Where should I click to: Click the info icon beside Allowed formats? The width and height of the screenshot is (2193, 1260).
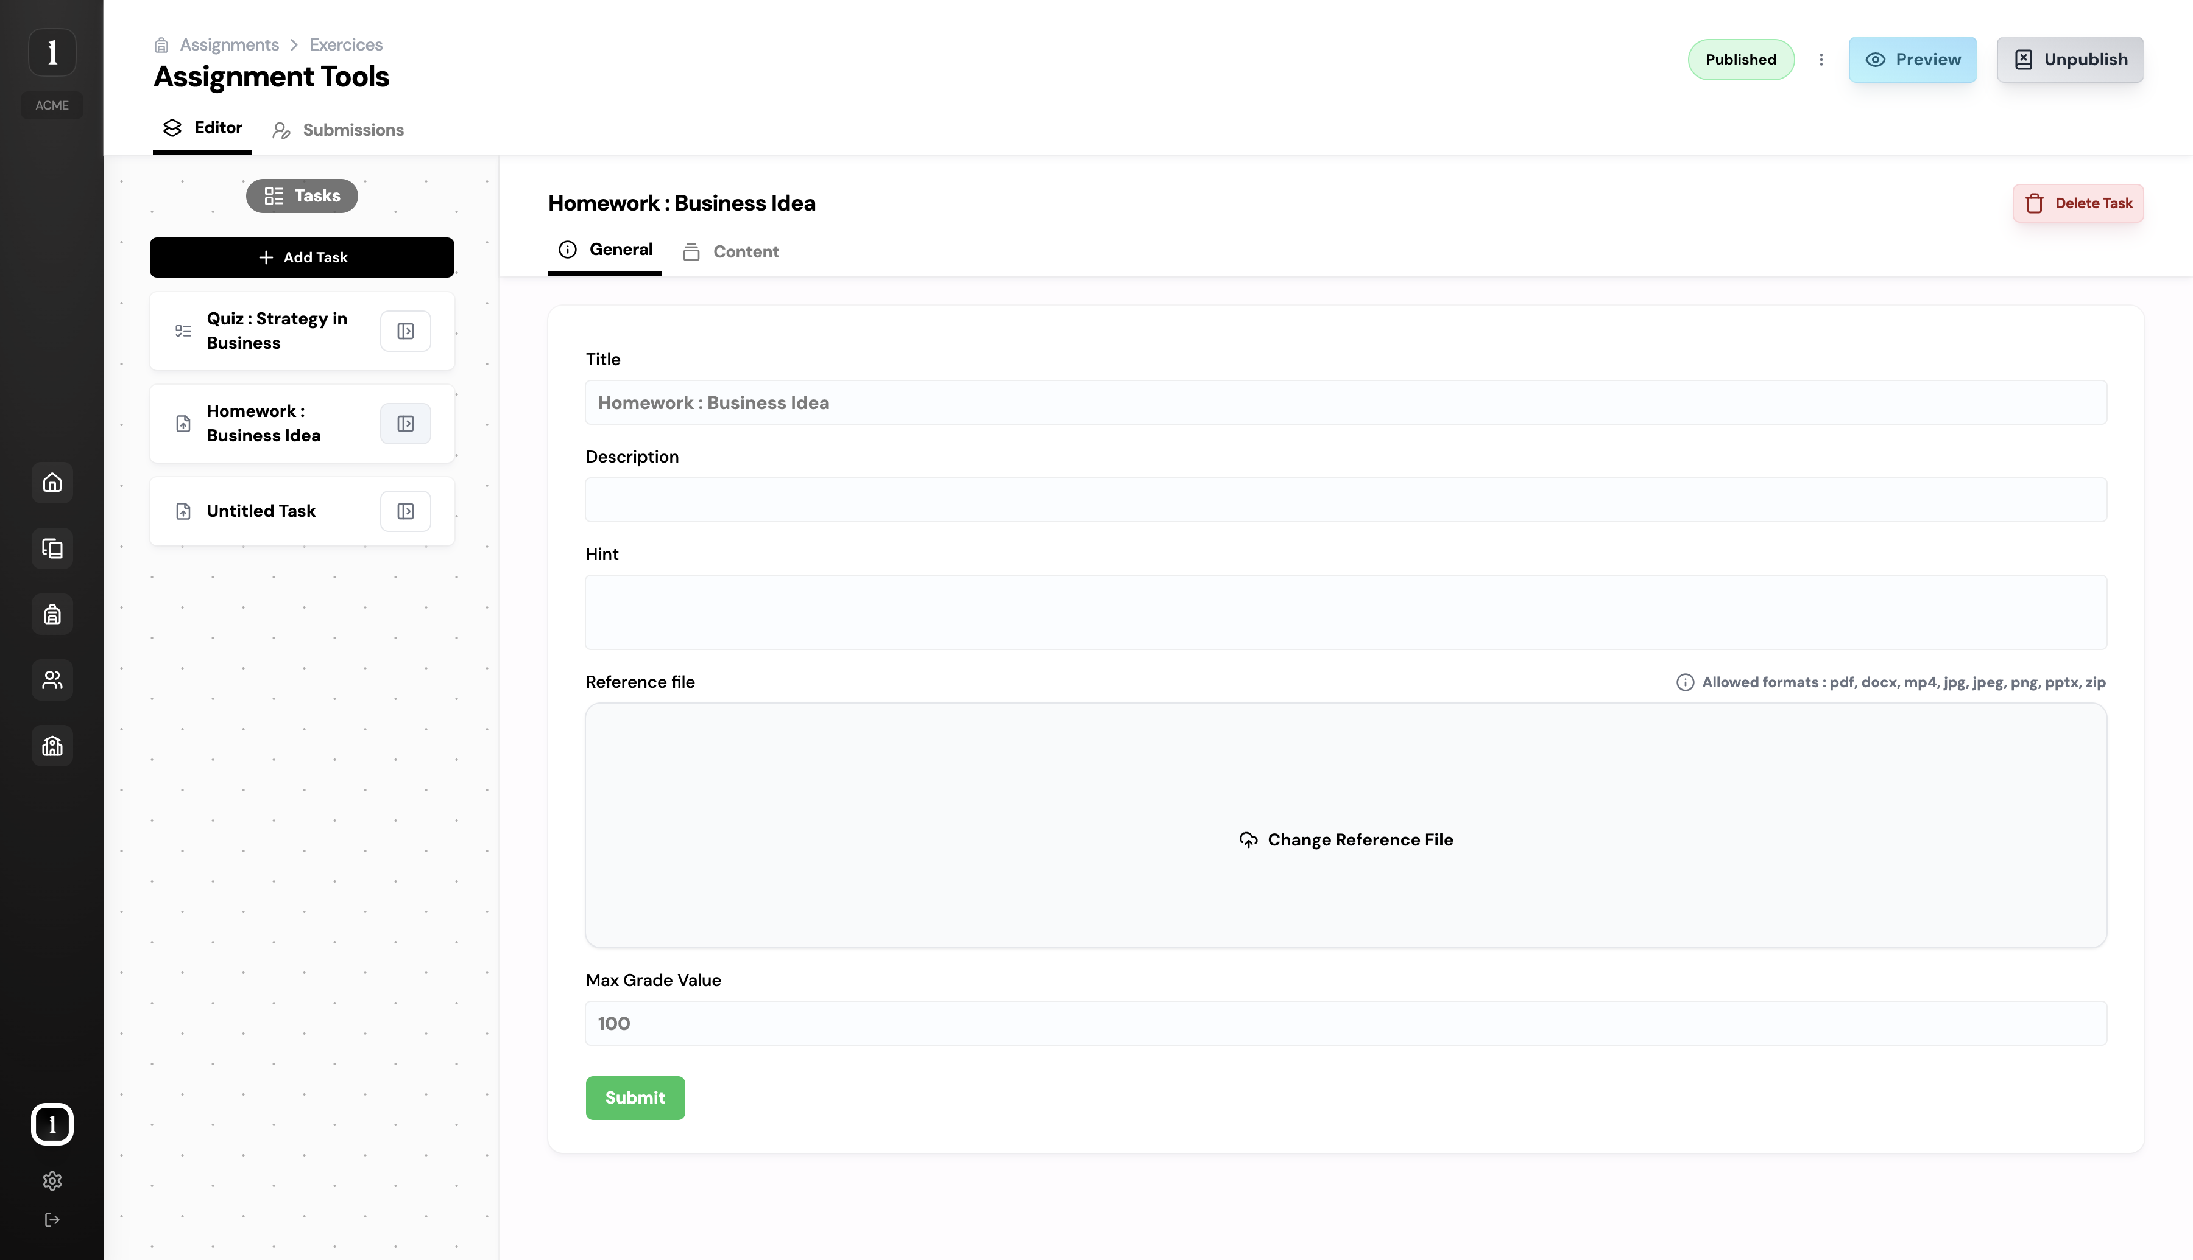pos(1685,682)
